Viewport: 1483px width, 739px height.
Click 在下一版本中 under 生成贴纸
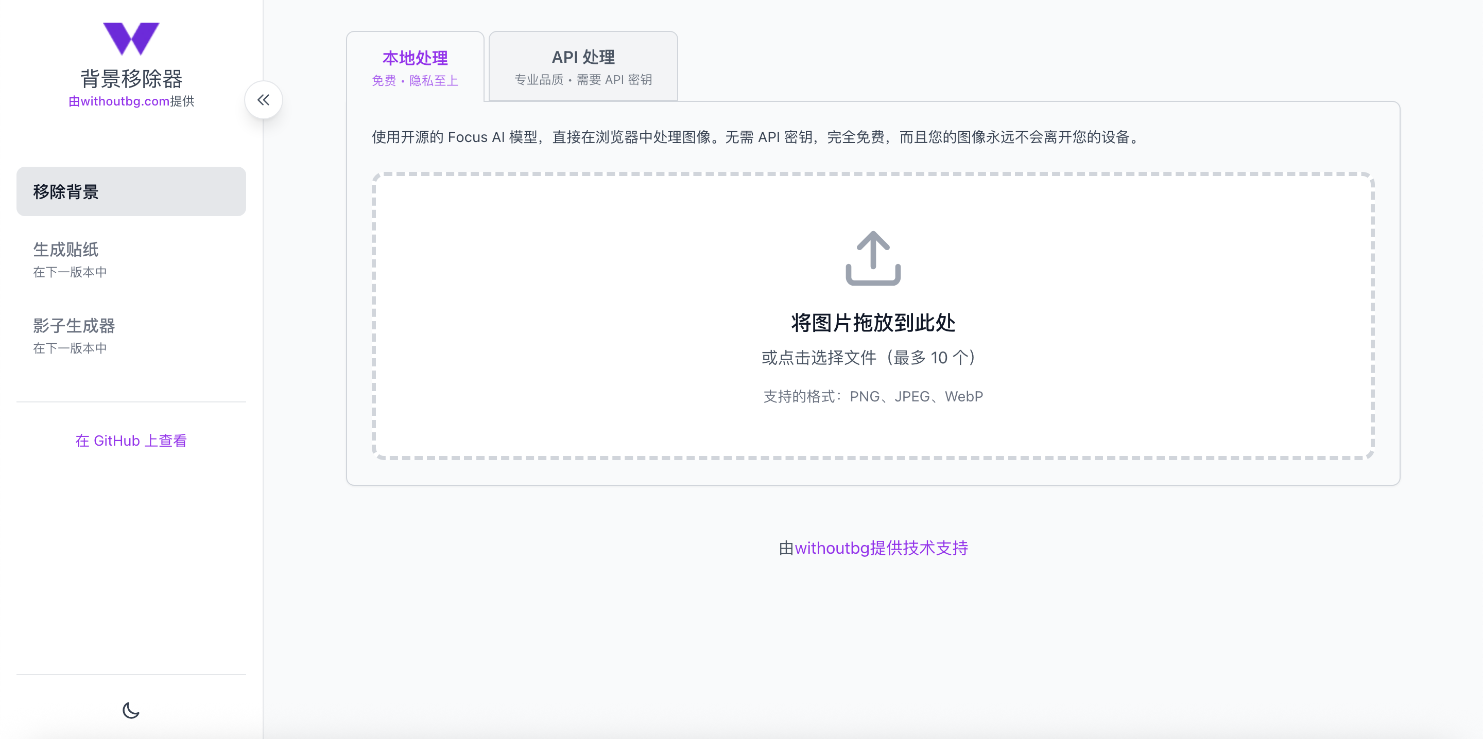(70, 272)
